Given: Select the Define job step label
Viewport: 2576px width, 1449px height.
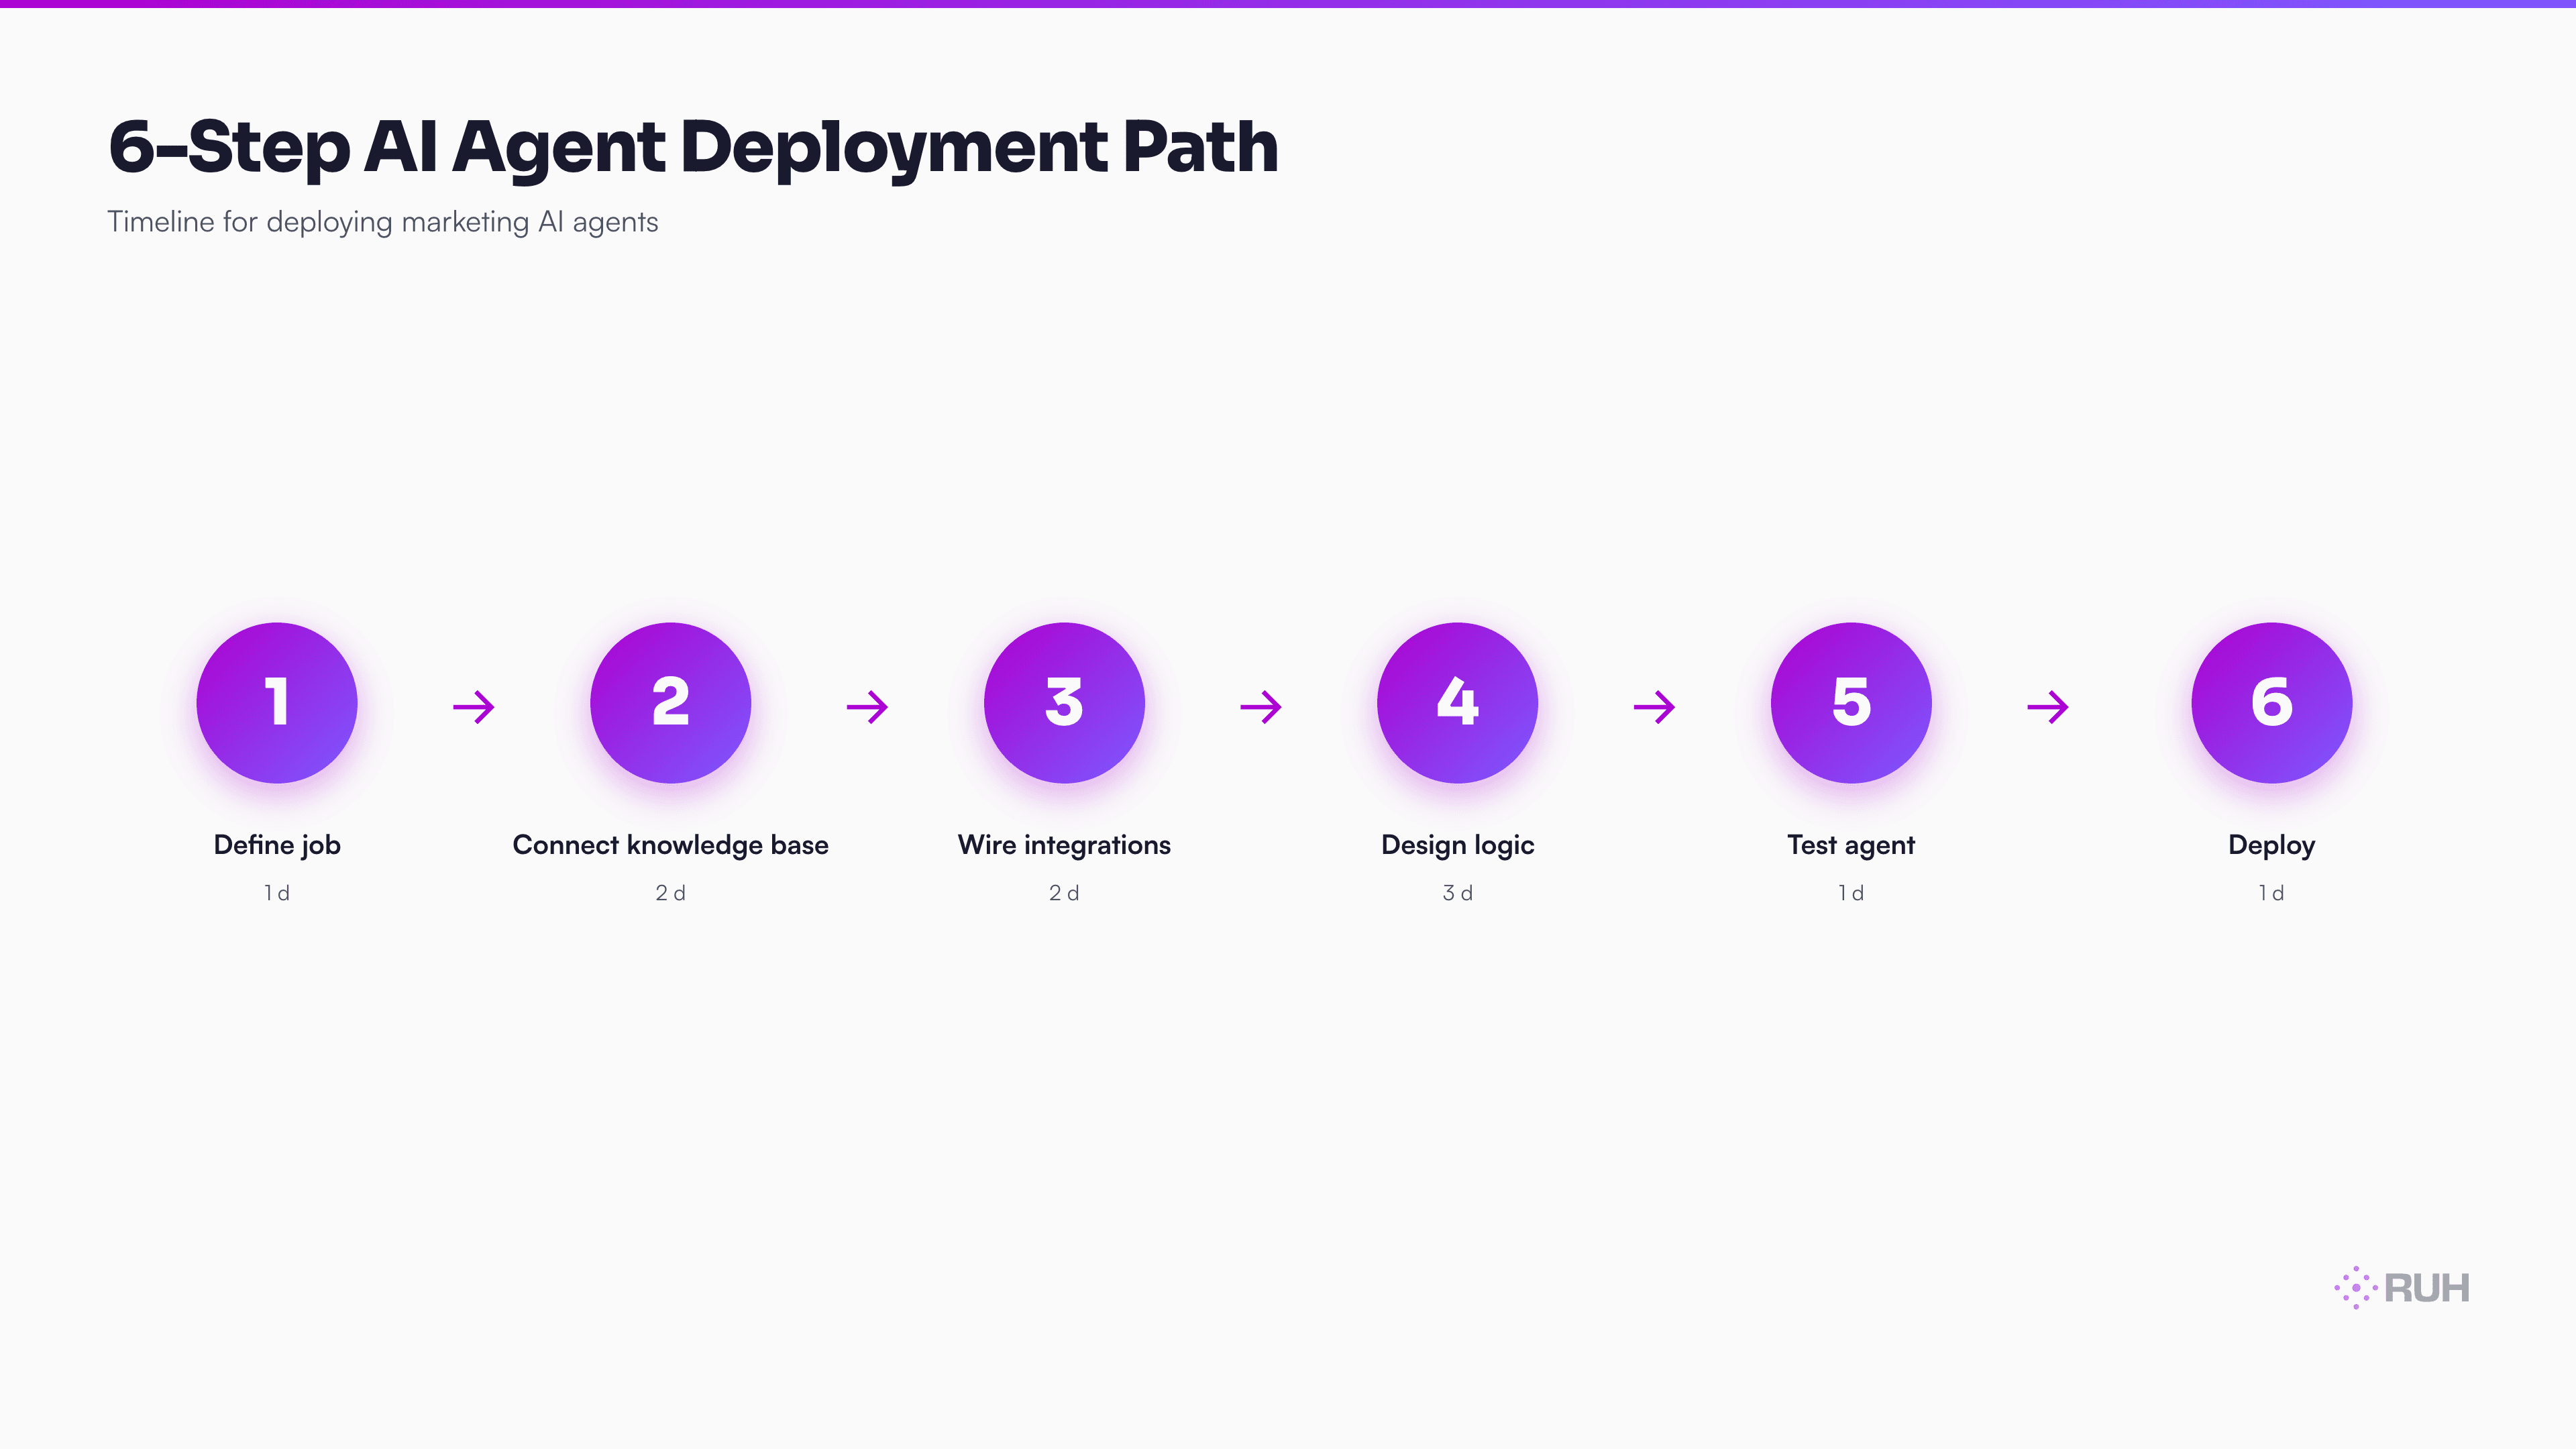Looking at the screenshot, I should 277,844.
